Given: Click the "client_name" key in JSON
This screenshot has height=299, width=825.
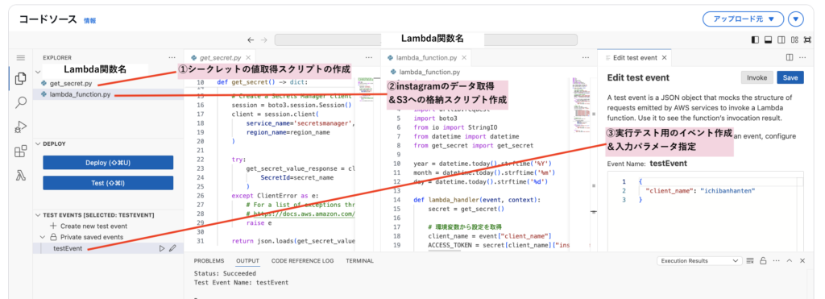Looking at the screenshot, I should click(x=669, y=190).
